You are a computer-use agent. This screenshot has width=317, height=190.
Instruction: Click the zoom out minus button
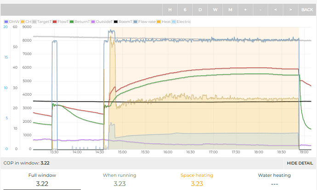point(260,10)
